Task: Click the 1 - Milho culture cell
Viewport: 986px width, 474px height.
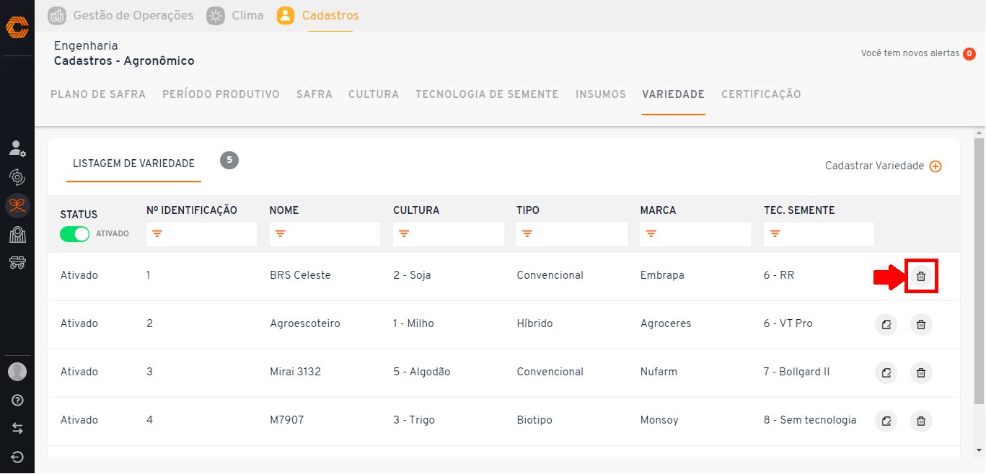Action: [x=414, y=323]
